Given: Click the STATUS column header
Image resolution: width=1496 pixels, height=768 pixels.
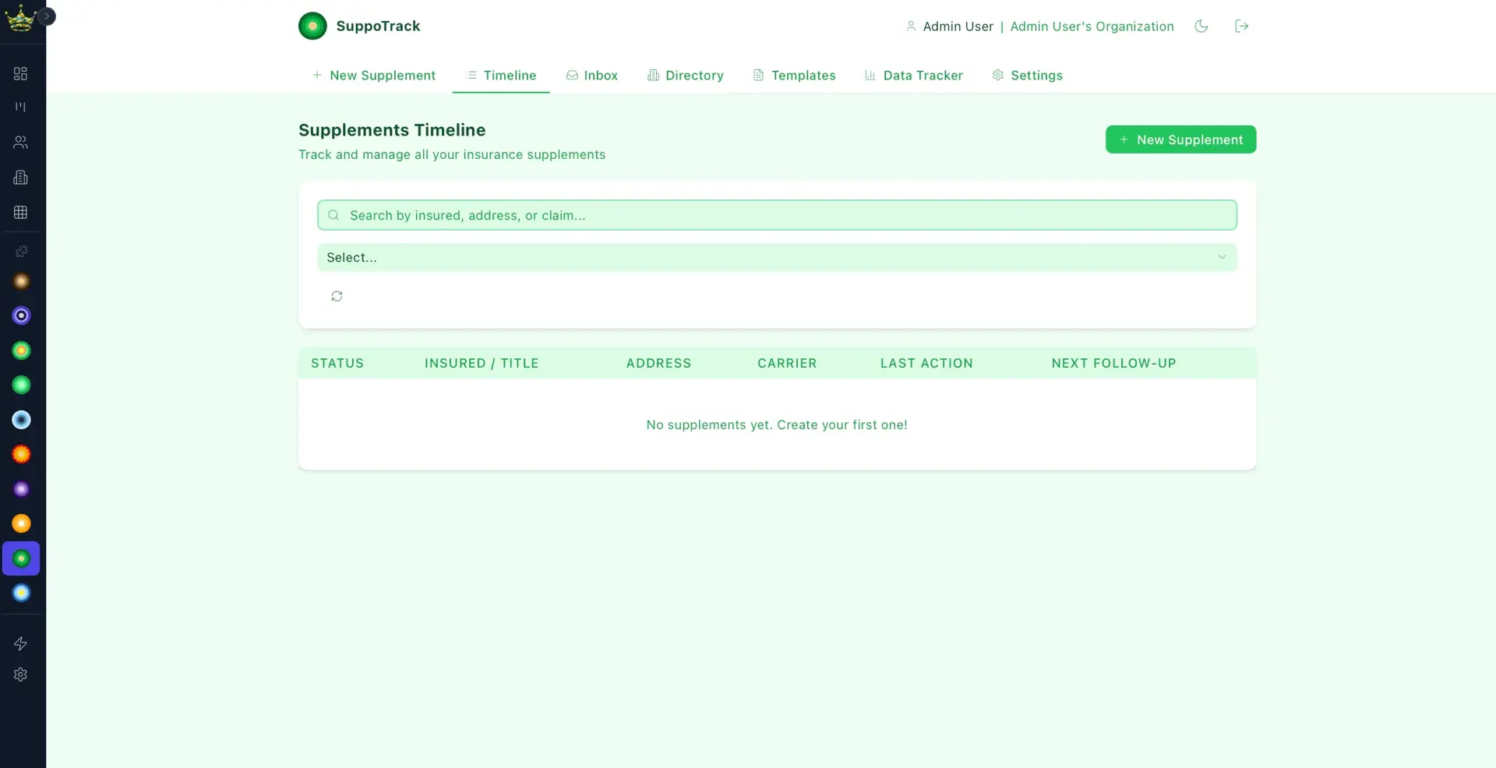Looking at the screenshot, I should coord(337,363).
